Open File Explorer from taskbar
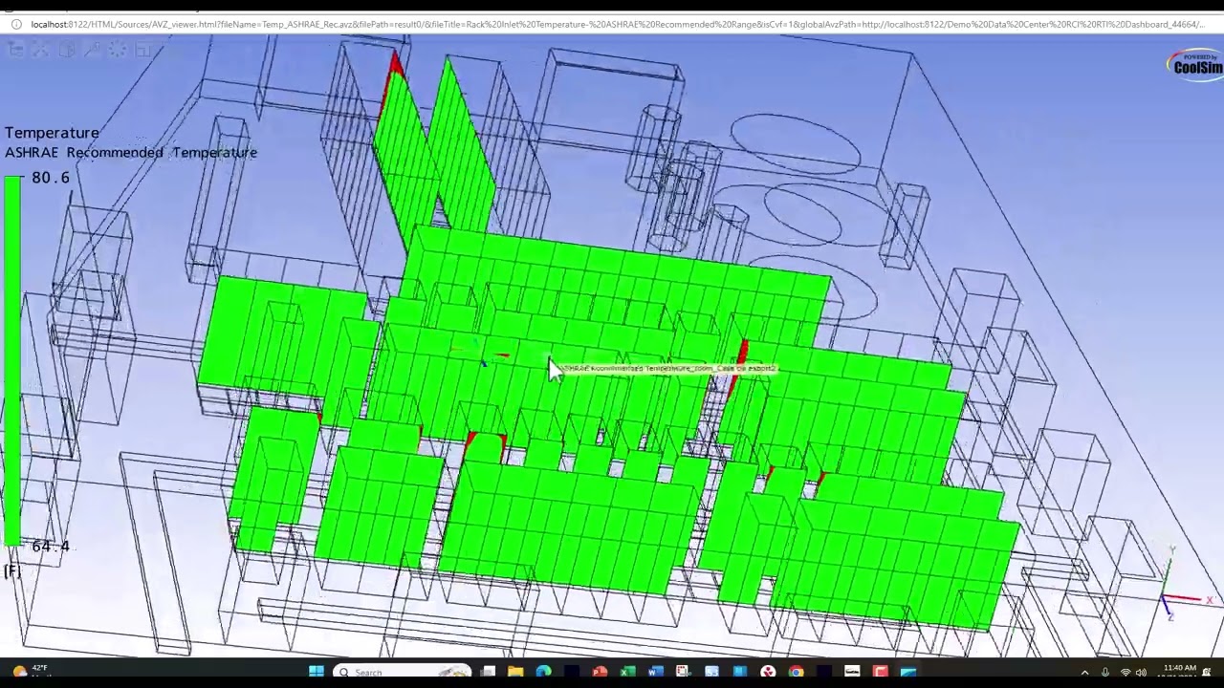 point(515,672)
